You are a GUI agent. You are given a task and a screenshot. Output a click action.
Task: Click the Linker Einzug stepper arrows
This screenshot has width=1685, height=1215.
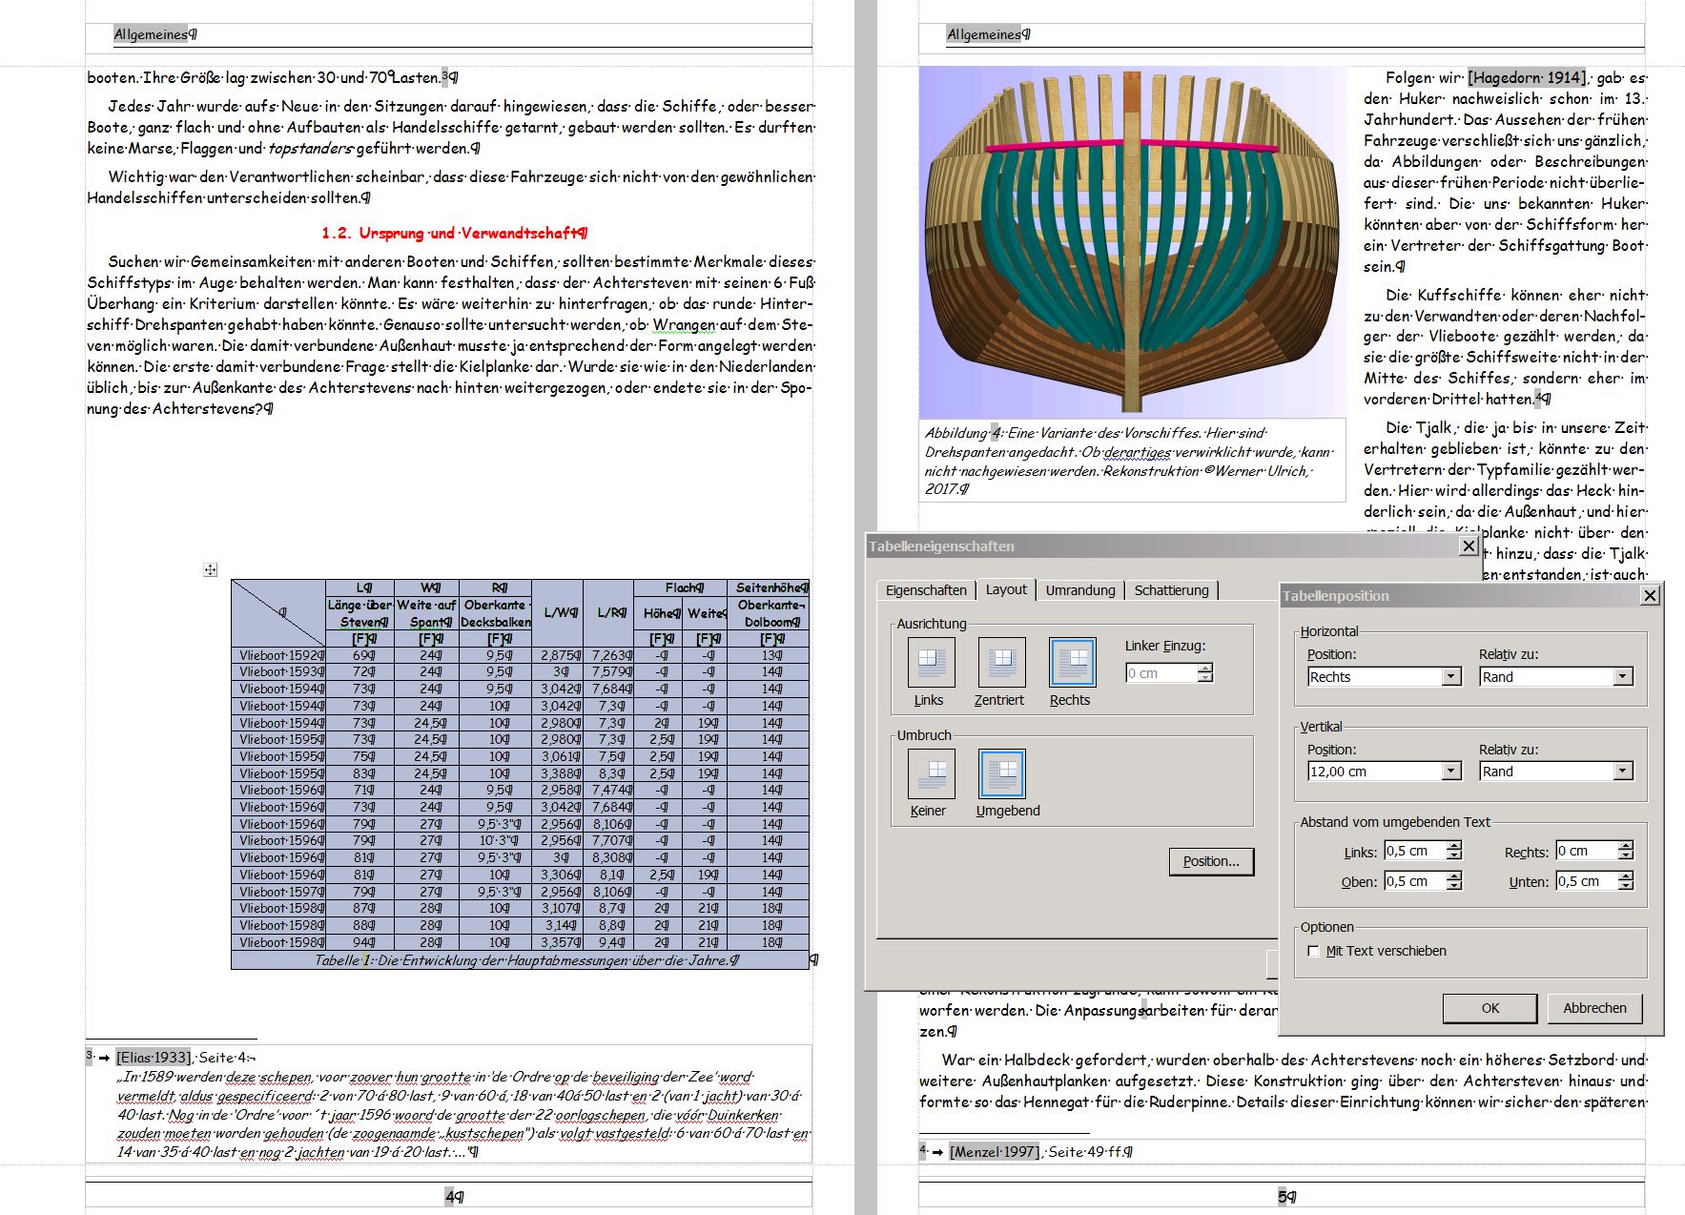[1205, 673]
